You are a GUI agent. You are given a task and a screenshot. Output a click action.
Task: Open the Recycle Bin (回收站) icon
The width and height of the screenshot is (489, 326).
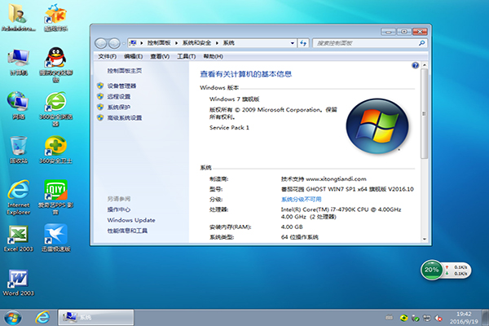18,147
